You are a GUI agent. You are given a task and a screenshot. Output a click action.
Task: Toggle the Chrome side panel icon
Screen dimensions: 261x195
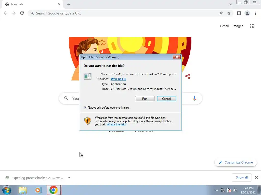[239, 13]
